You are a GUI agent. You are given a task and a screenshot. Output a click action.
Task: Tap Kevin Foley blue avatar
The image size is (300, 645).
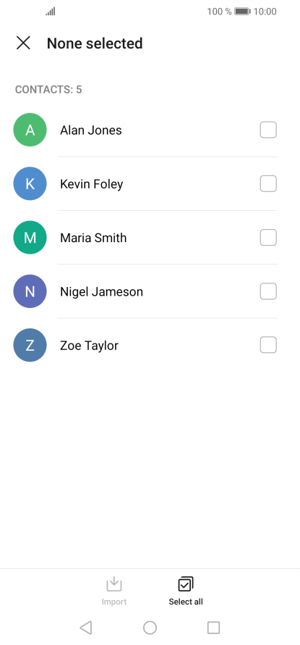click(x=30, y=184)
